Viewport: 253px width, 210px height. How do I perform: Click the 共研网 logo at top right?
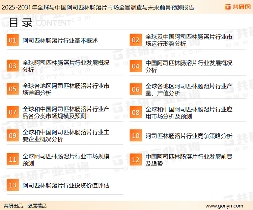(238, 7)
